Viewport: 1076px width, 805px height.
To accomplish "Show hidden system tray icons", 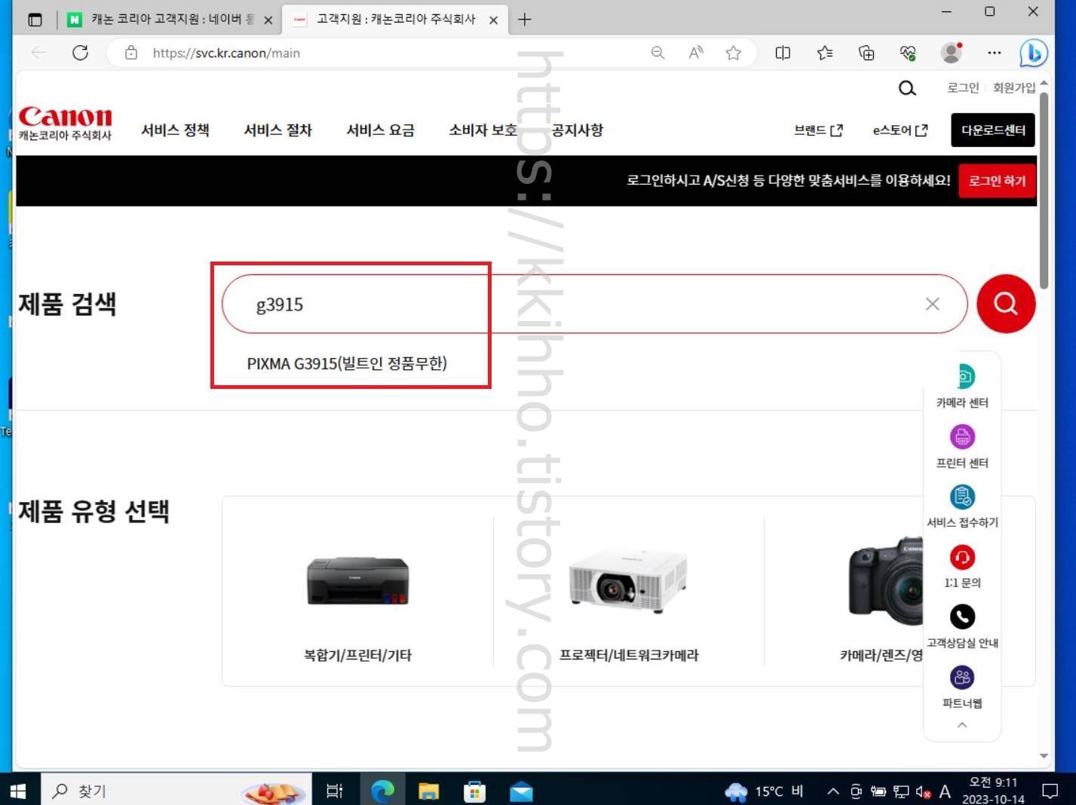I will click(832, 791).
